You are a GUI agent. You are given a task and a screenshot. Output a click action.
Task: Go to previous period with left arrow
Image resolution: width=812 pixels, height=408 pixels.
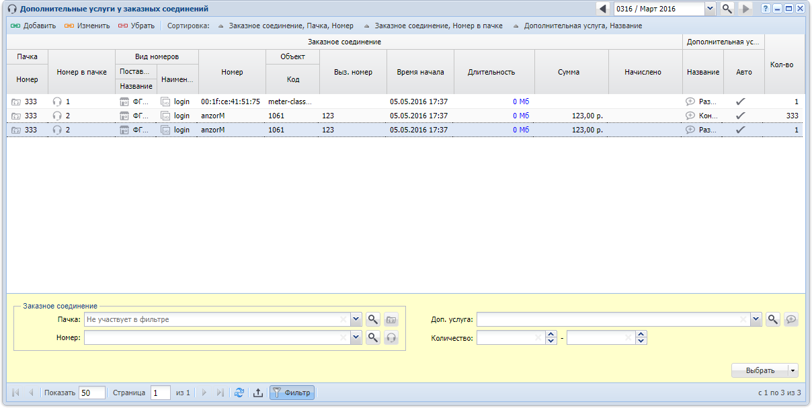[603, 9]
